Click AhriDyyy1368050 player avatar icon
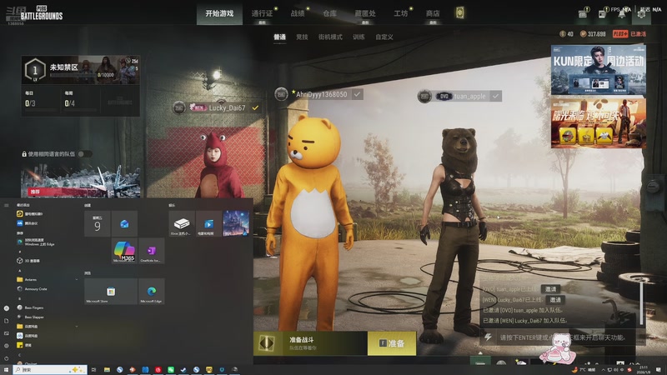The width and height of the screenshot is (667, 375). 281,94
